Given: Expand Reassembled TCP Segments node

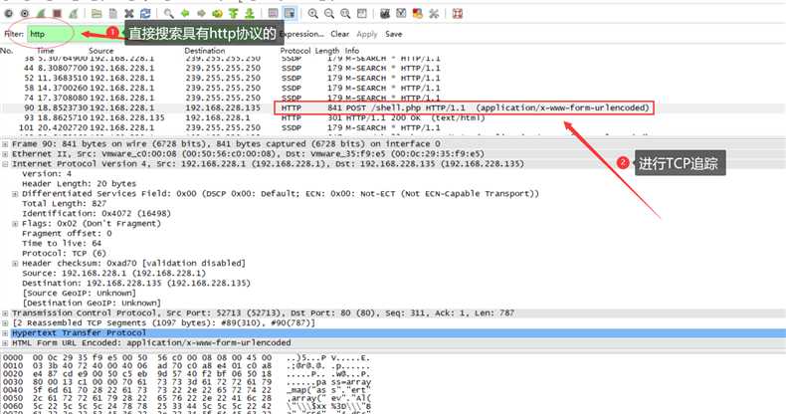Looking at the screenshot, I should [x=5, y=323].
